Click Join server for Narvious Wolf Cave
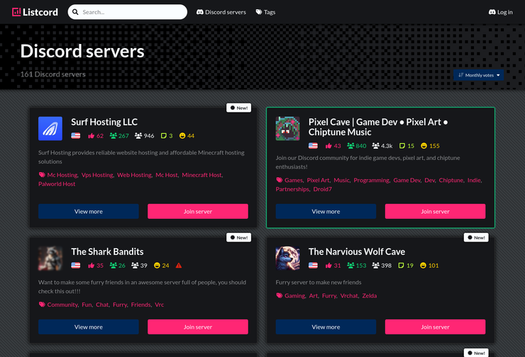 (436, 327)
